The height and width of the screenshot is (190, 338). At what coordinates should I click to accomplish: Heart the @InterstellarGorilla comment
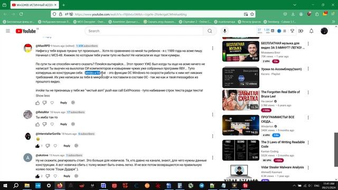(x=55, y=146)
